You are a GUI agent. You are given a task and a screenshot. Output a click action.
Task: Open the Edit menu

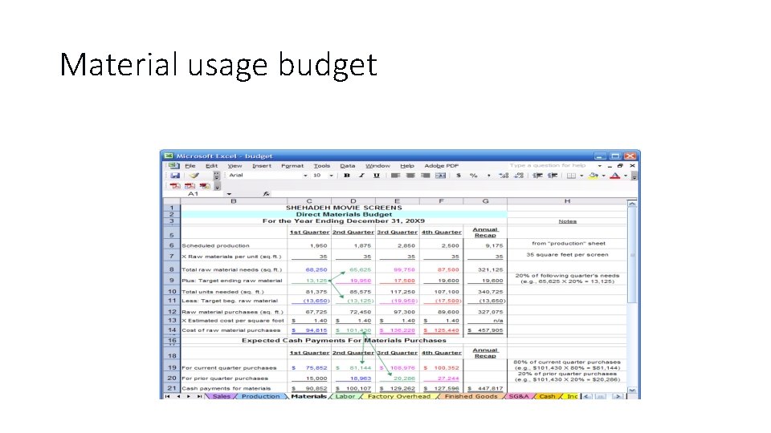(211, 166)
